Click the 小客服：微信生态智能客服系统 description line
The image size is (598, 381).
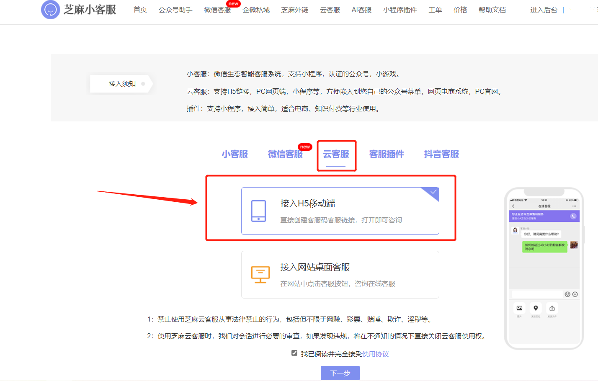[294, 74]
